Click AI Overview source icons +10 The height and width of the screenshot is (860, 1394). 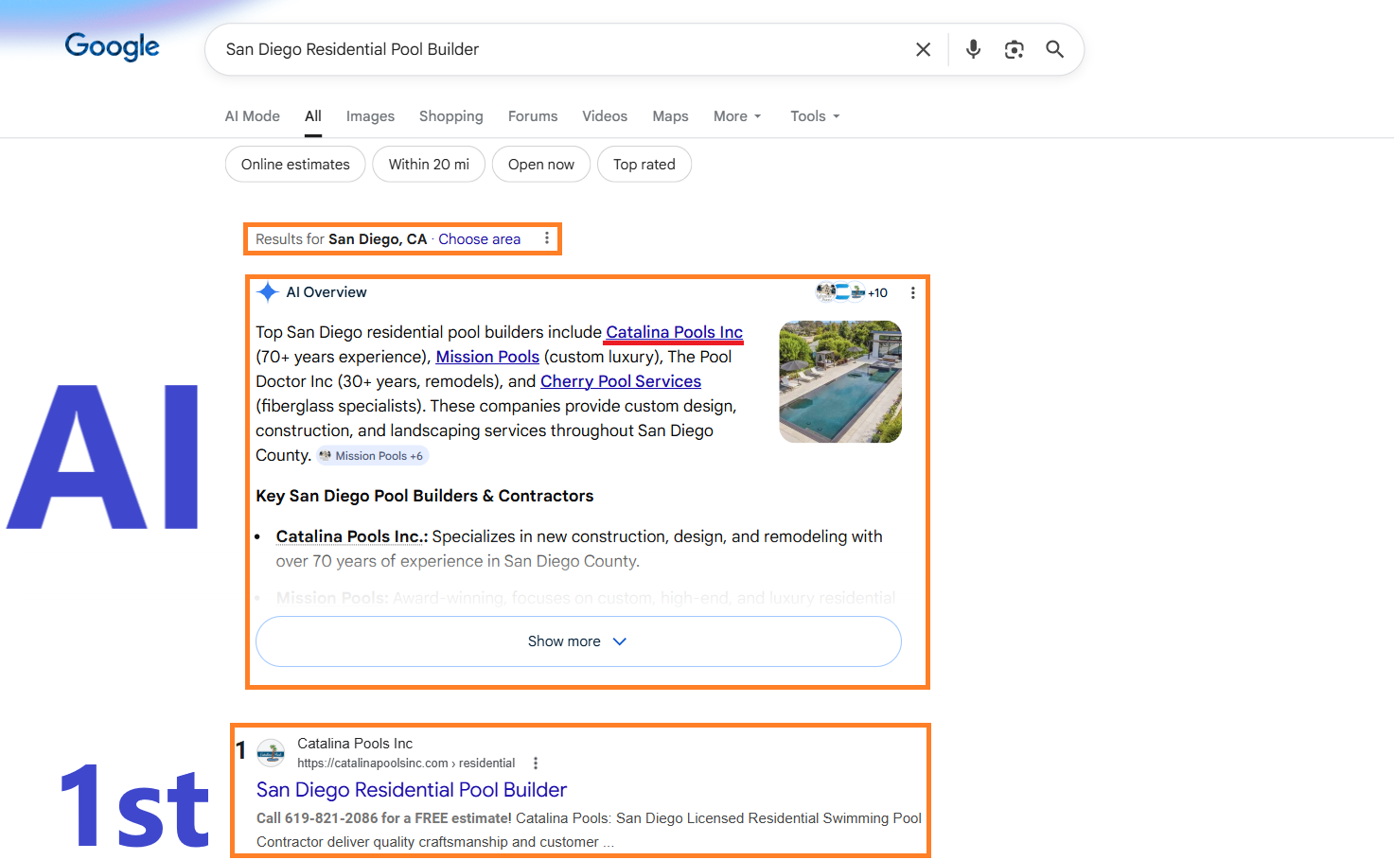coord(852,292)
